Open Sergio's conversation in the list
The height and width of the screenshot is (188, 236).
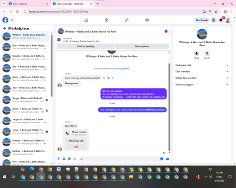click(25, 100)
